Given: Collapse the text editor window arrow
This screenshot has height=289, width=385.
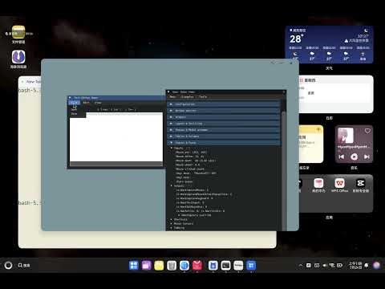Looking at the screenshot, I should pos(70,98).
